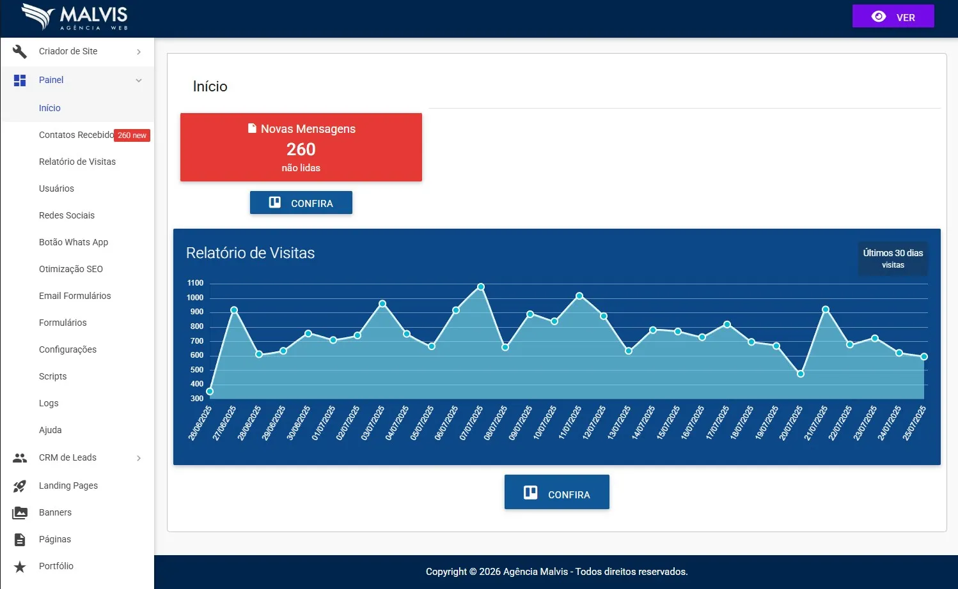Click the Portfólio star icon
The width and height of the screenshot is (958, 589).
20,567
